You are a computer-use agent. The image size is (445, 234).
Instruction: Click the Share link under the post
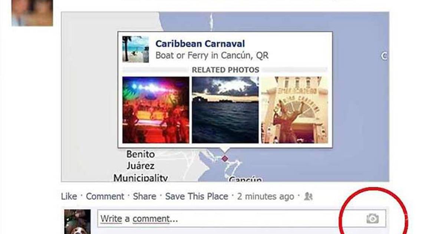point(145,196)
